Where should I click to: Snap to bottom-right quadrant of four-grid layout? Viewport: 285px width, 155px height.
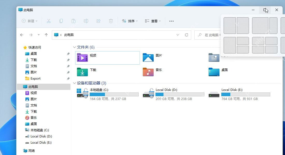(271, 50)
